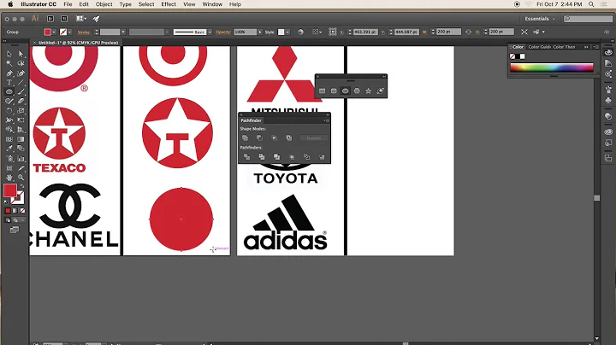The height and width of the screenshot is (345, 616).
Task: Open Basic brush definition dropdown
Action: (x=210, y=32)
